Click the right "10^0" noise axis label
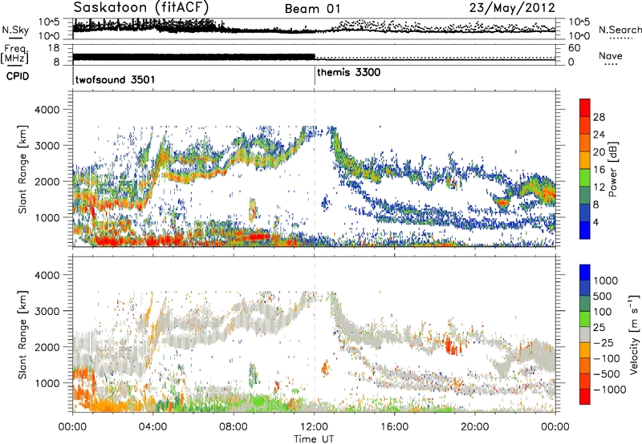 [579, 36]
